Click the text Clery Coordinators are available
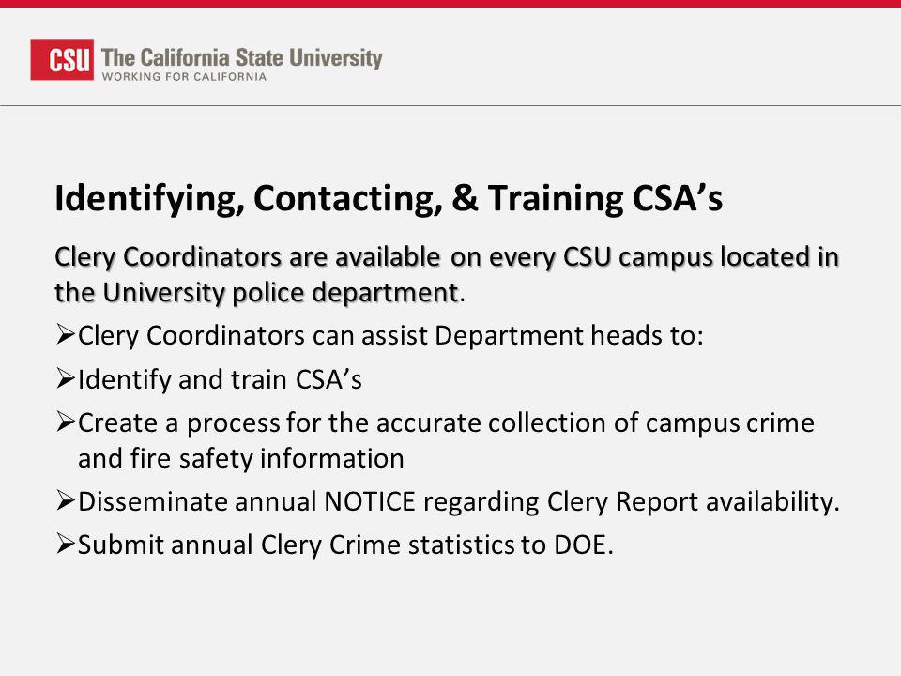Viewport: 901px width, 676px height. click(x=248, y=257)
